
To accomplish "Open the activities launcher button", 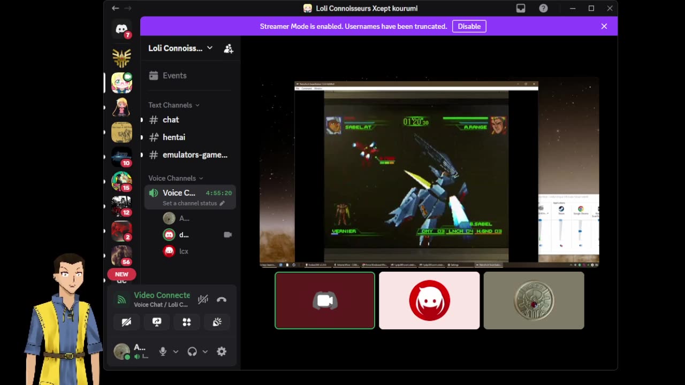I will coord(187,322).
